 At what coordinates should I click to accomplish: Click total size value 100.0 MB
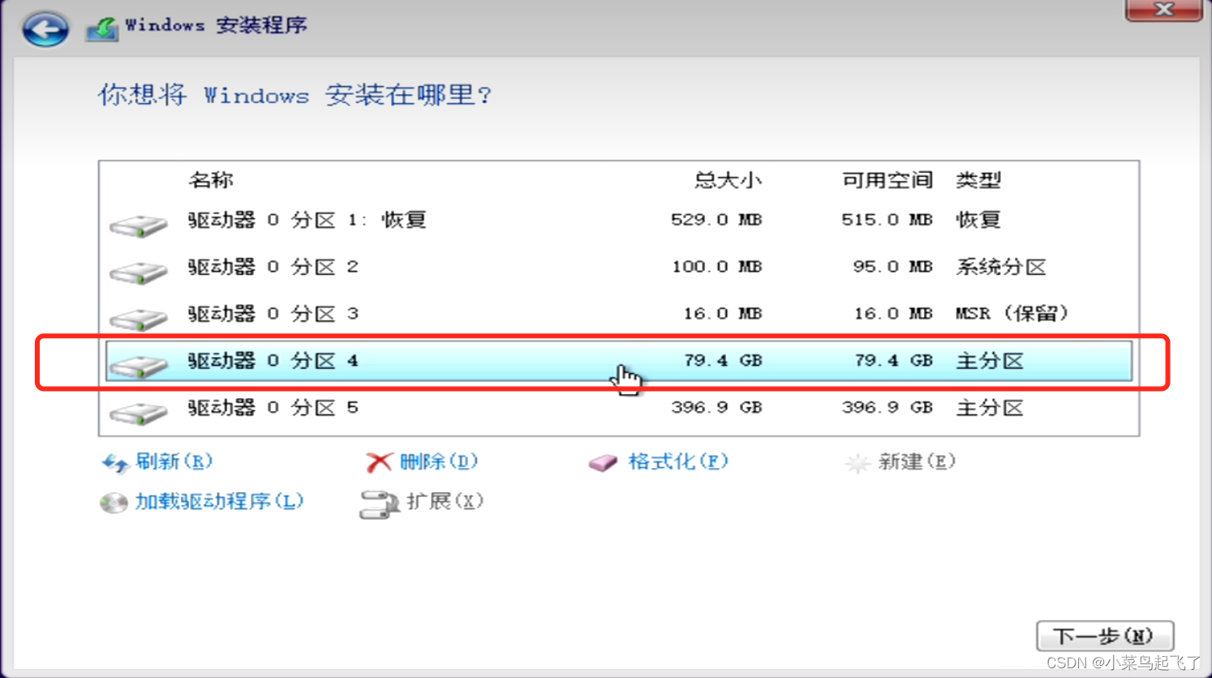pyautogui.click(x=716, y=267)
